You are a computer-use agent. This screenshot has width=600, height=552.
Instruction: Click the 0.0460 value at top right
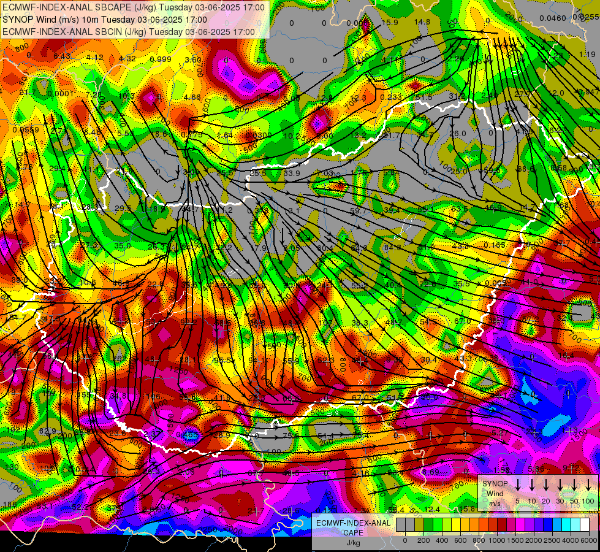pyautogui.click(x=553, y=18)
